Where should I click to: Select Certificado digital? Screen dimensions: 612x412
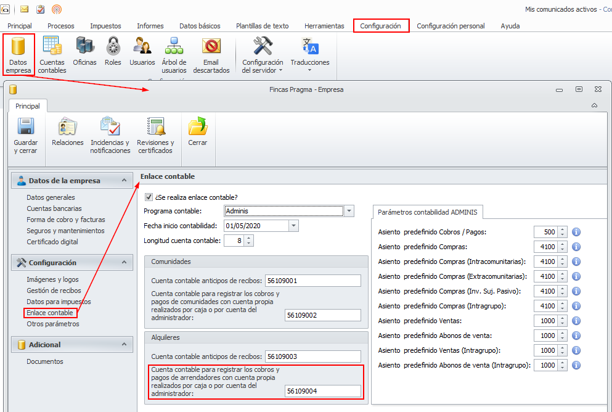click(x=52, y=241)
